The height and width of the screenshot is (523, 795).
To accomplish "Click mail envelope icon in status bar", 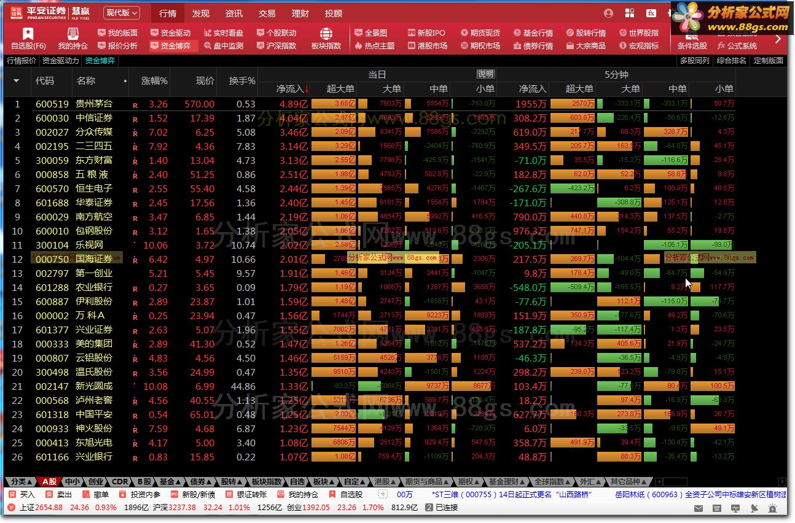I will tap(699, 508).
